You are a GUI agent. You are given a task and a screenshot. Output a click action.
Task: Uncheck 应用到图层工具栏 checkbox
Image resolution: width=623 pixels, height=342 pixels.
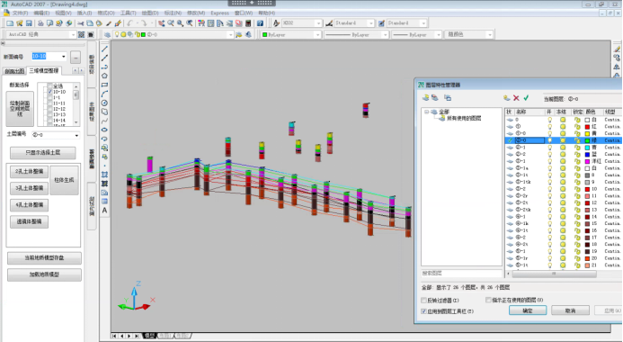424,311
